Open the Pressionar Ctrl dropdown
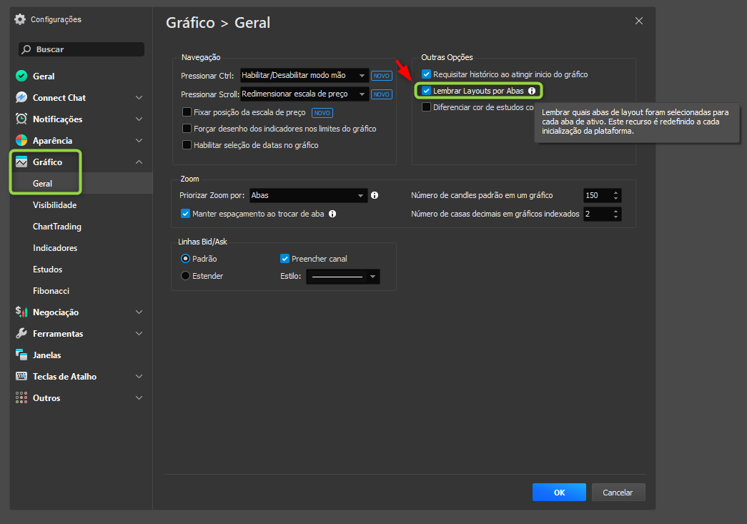Screen dimensions: 747x524 tap(305, 75)
